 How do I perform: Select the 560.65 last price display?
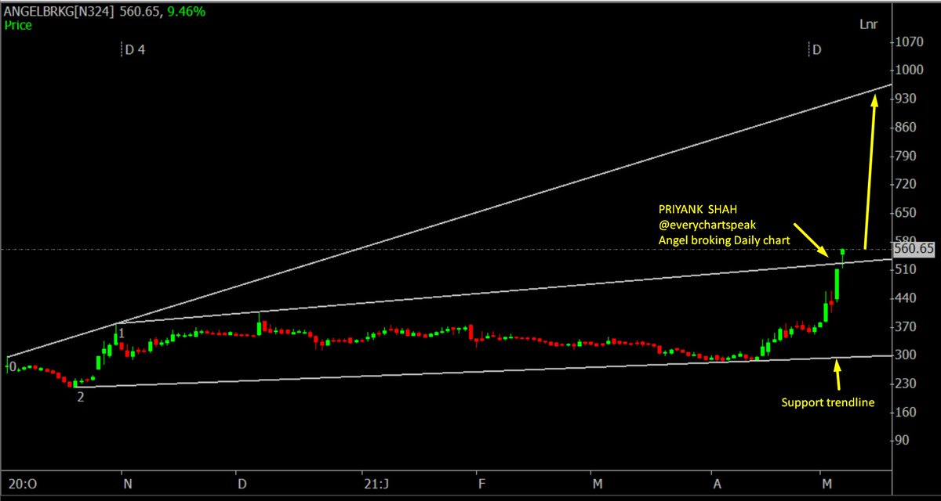(x=140, y=10)
